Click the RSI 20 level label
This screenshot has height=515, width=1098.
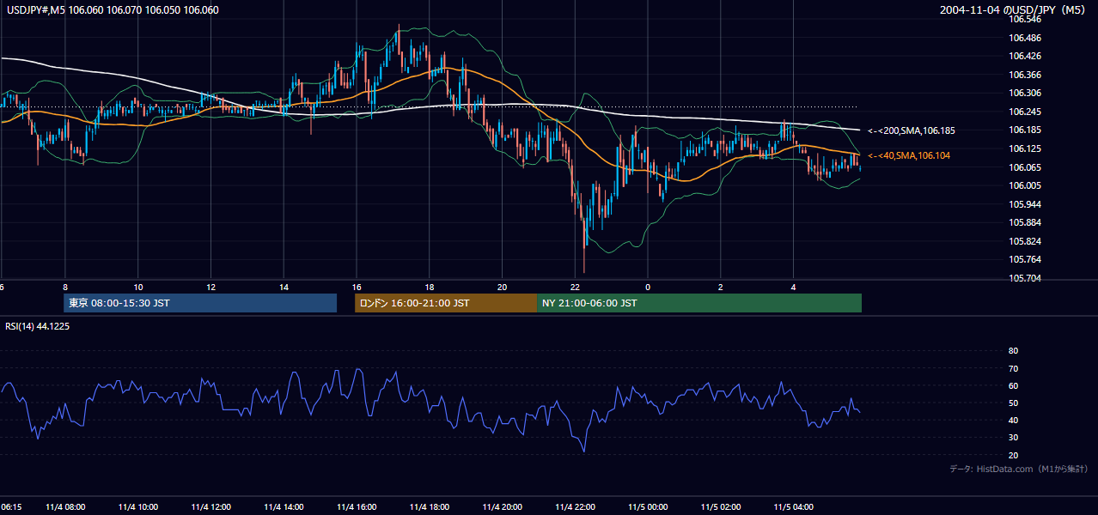point(1013,455)
